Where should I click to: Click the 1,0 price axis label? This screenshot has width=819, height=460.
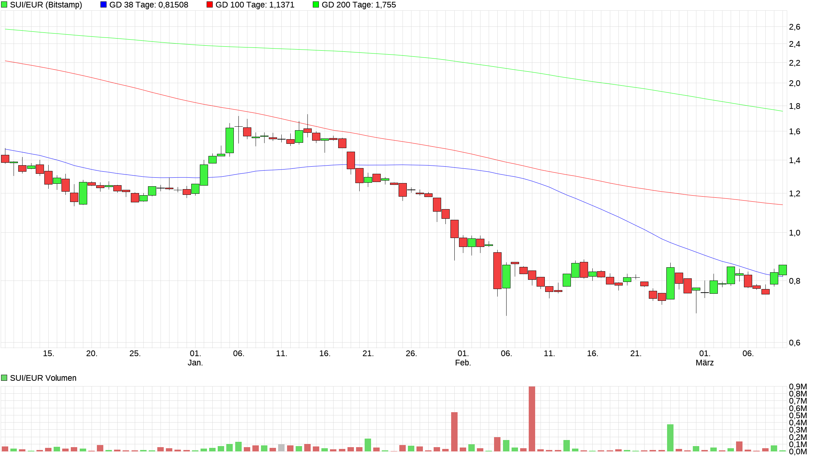pos(794,233)
